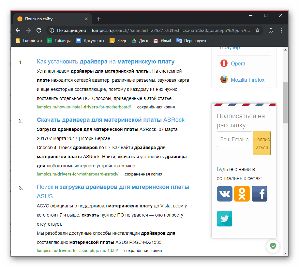Open the ASUS motherboard drivers result title
The height and width of the screenshot is (267, 299).
113,191
